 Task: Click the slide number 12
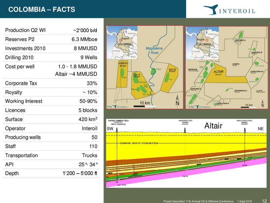click(264, 201)
